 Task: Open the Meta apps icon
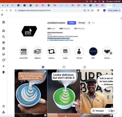(4, 112)
